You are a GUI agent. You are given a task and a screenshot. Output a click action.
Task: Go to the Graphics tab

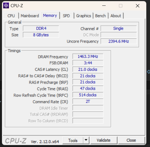point(83,16)
